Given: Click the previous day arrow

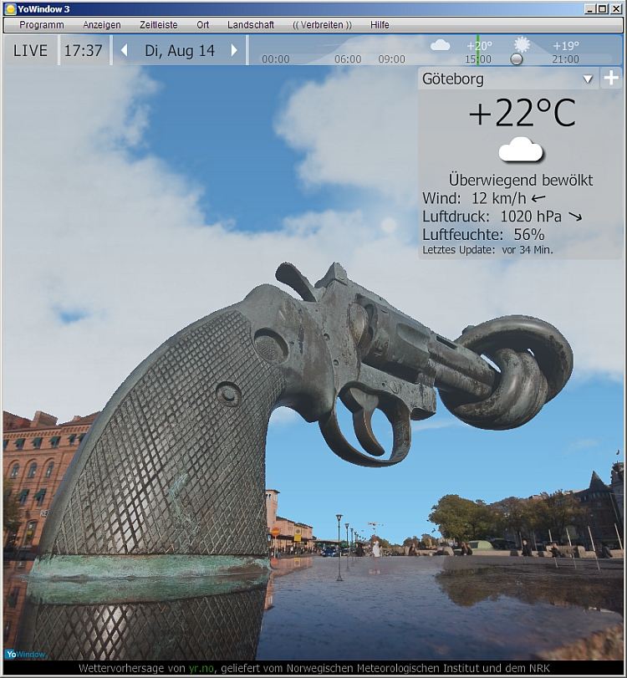Looking at the screenshot, I should pyautogui.click(x=125, y=50).
